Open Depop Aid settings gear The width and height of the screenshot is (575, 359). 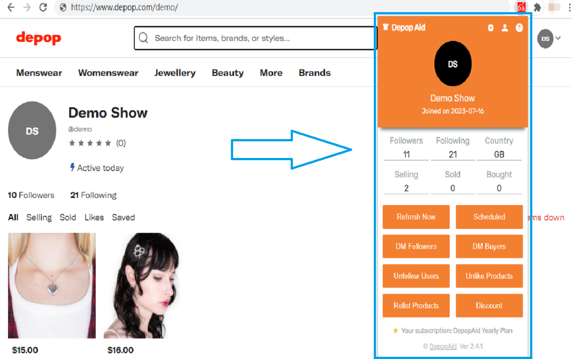(x=491, y=28)
